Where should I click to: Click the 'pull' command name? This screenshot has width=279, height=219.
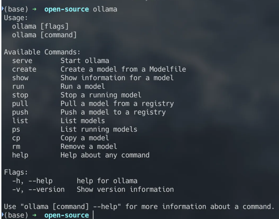[x=20, y=104]
